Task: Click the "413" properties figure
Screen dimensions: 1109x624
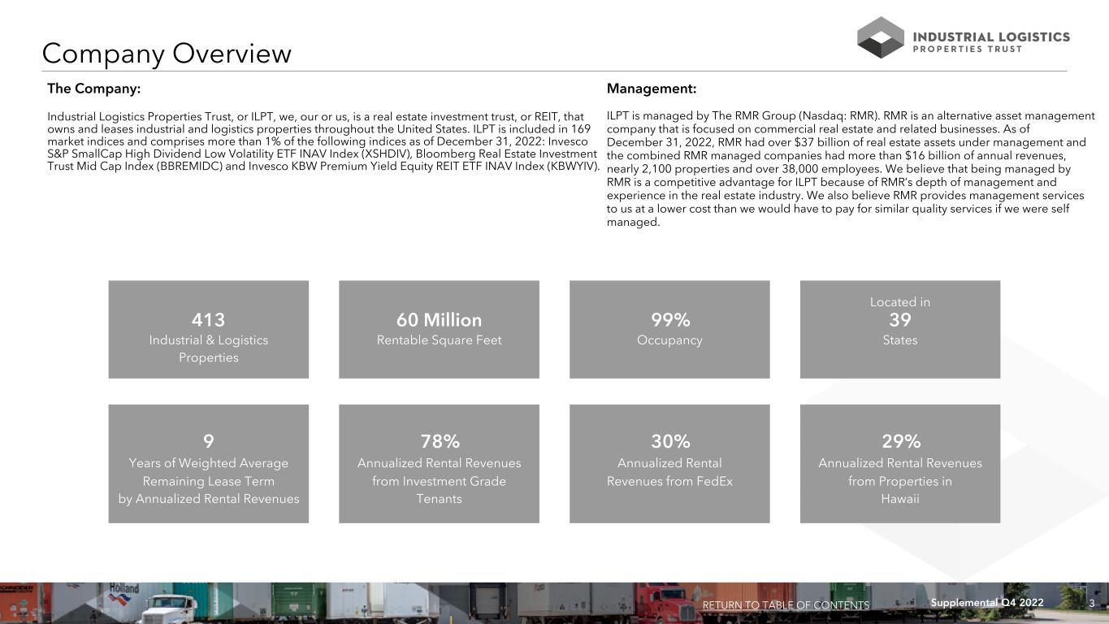Action: point(209,320)
